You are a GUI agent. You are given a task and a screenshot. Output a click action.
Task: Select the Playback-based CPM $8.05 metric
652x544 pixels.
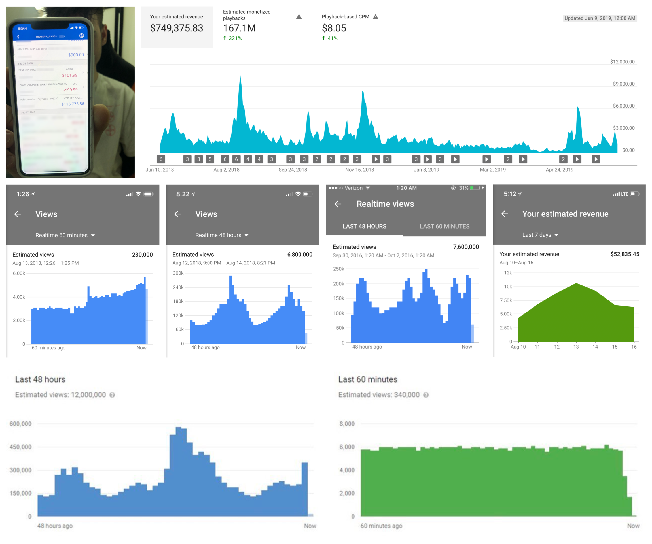(334, 28)
